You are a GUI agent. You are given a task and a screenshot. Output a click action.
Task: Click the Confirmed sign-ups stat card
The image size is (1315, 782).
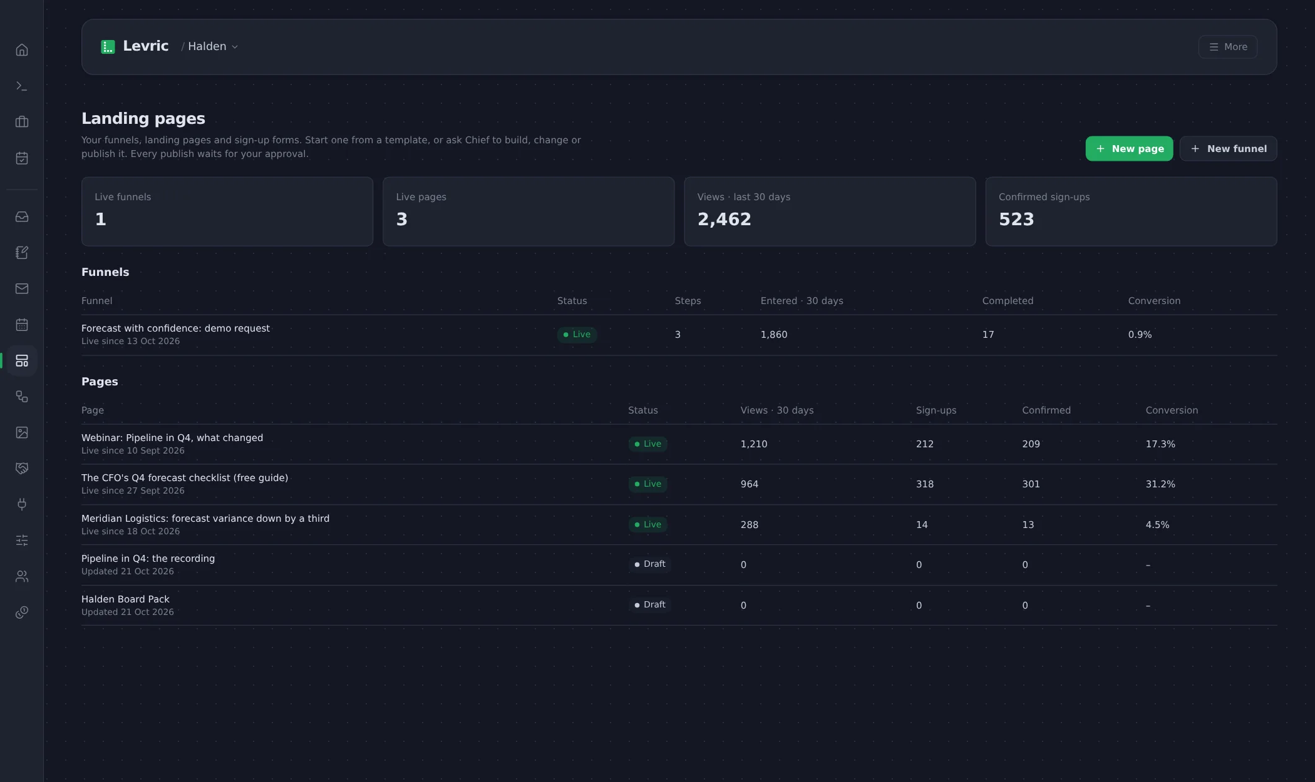tap(1131, 211)
